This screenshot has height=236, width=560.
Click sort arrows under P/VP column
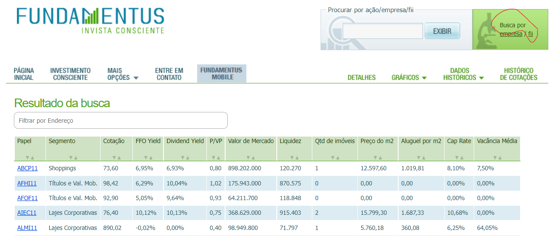[216, 158]
